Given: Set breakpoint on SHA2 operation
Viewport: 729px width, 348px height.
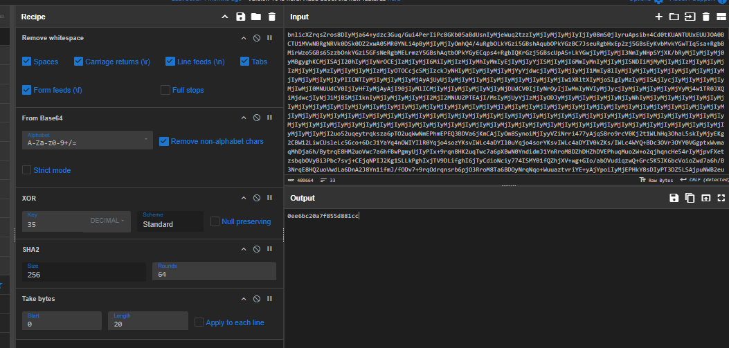Looking at the screenshot, I should [x=269, y=248].
